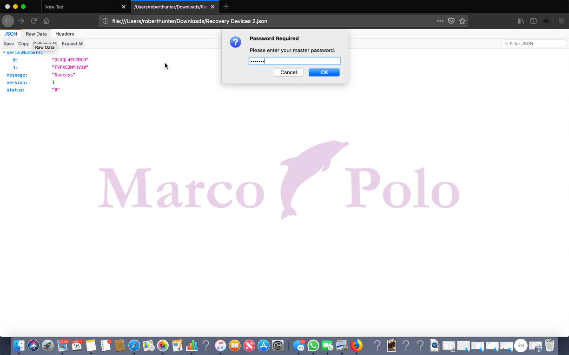Open Safari compass icon in Dock
Image resolution: width=569 pixels, height=355 pixels.
(x=134, y=345)
